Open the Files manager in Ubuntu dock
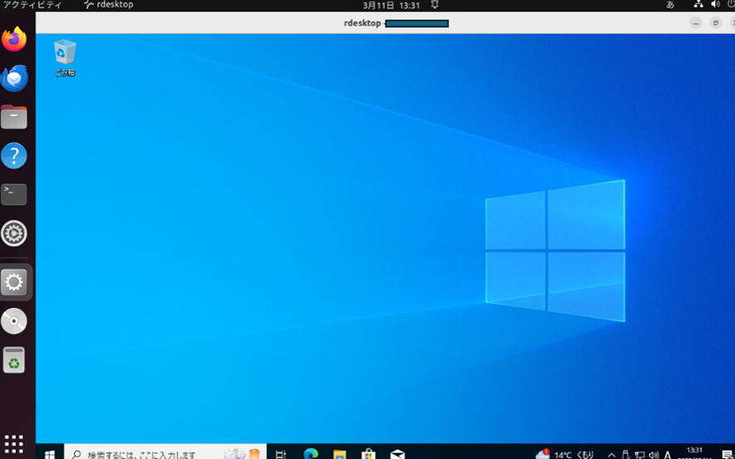 (14, 117)
